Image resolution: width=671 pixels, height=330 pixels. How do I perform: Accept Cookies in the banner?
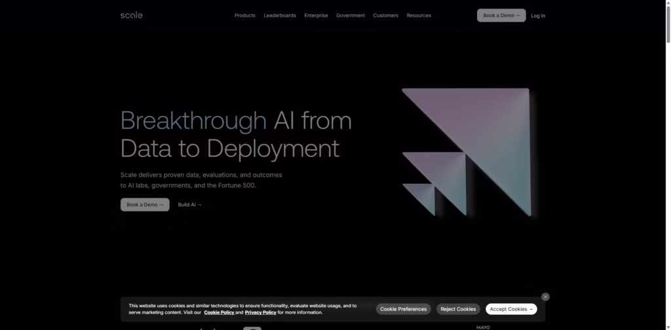(x=511, y=309)
